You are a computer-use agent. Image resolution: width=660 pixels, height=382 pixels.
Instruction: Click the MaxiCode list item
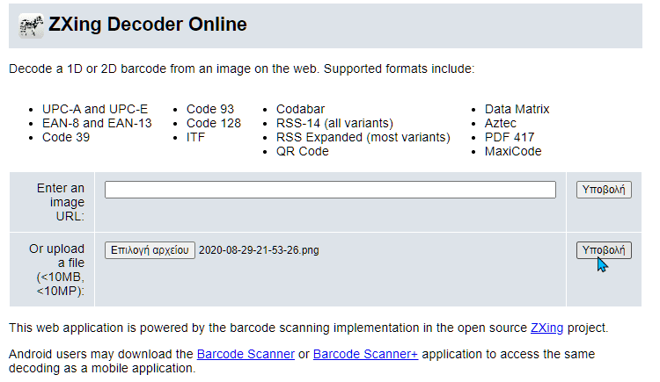tap(513, 151)
